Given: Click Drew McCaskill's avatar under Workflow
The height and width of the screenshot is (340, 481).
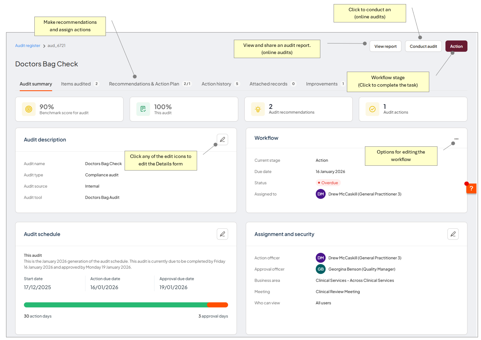Looking at the screenshot, I should pos(320,194).
